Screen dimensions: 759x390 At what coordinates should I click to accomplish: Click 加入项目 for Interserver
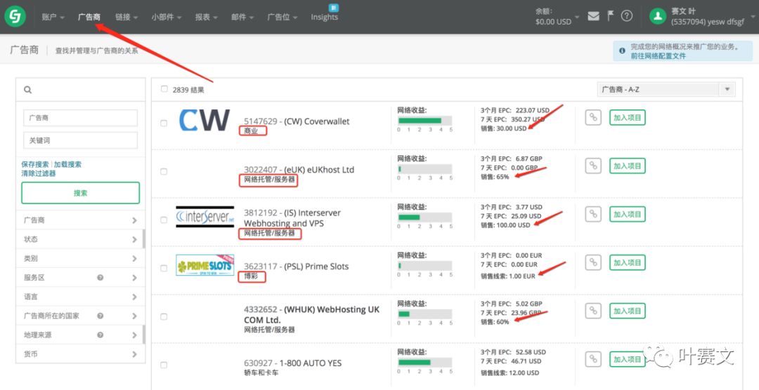628,214
